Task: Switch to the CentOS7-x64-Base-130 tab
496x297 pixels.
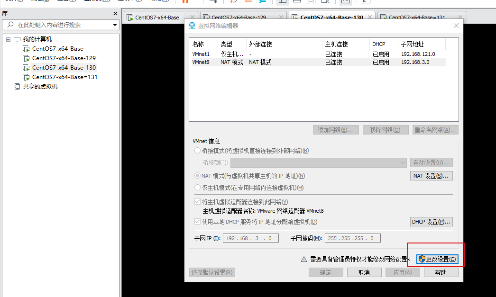Action: pos(331,18)
